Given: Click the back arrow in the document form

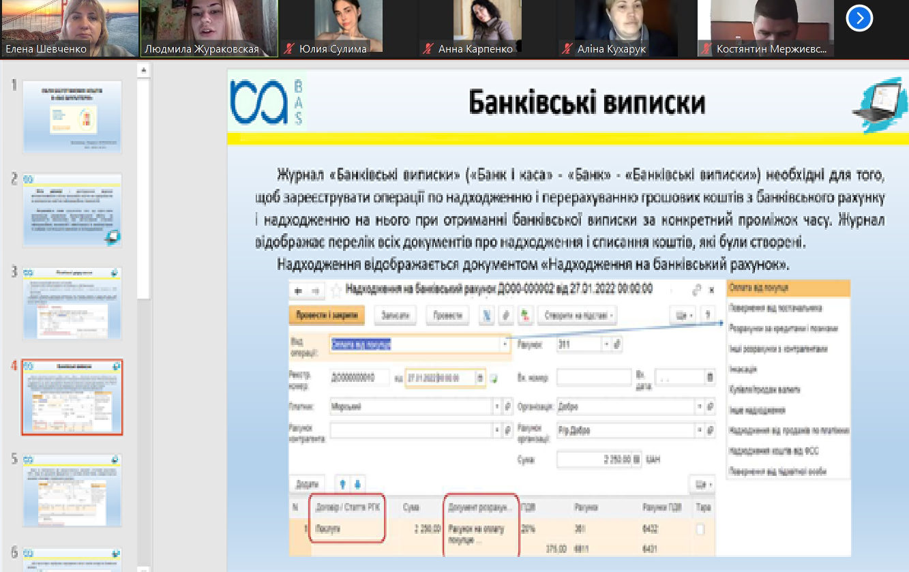Looking at the screenshot, I should point(298,290).
